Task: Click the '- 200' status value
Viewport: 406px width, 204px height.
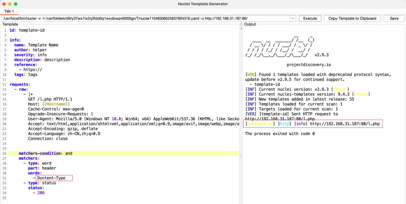Action: 39,193
